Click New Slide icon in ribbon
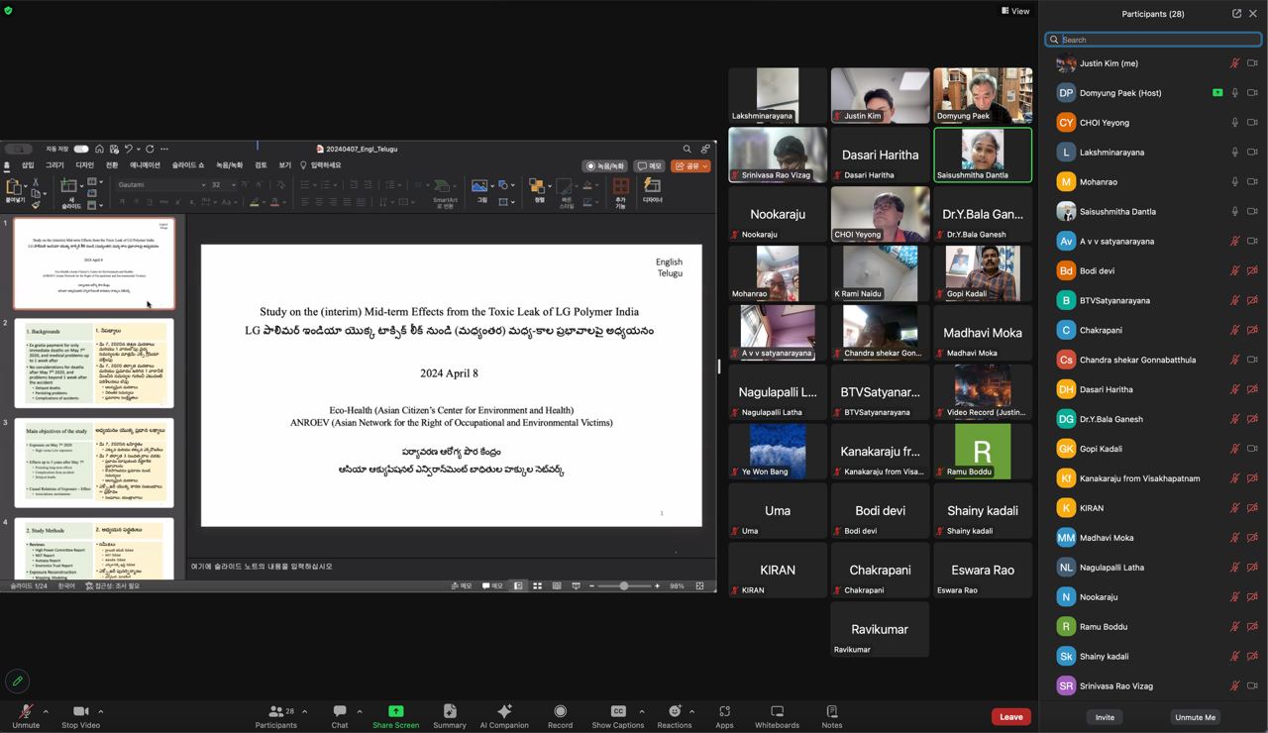The image size is (1268, 733). [x=69, y=186]
